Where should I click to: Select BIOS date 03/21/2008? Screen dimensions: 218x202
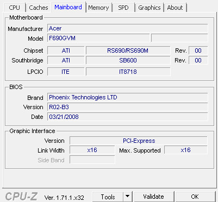(x=127, y=117)
